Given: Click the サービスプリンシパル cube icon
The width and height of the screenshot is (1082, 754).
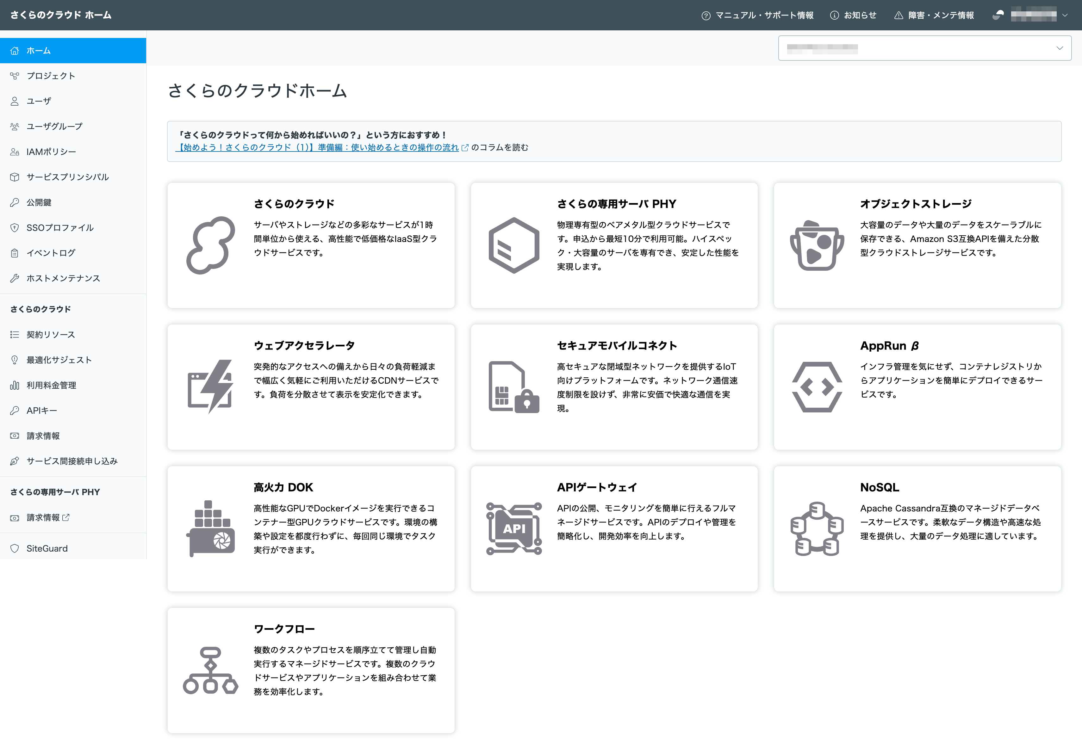Looking at the screenshot, I should (x=15, y=177).
